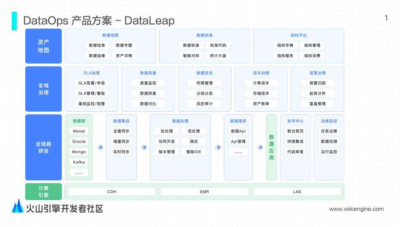Click arrow between 数据处理 and 数据服务

[x=218, y=147]
